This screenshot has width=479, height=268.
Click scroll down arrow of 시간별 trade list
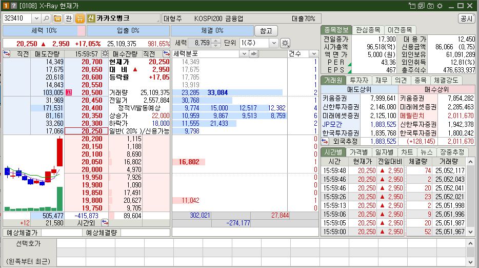pyautogui.click(x=470, y=232)
